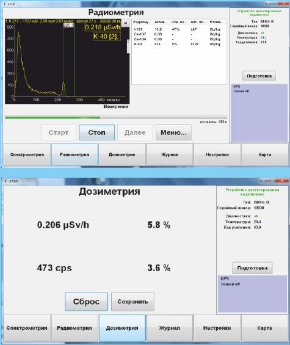Viewport: 290px width, 345px height.
Task: Open Журнал tab in the Дозиметрия window
Action: click(x=170, y=328)
